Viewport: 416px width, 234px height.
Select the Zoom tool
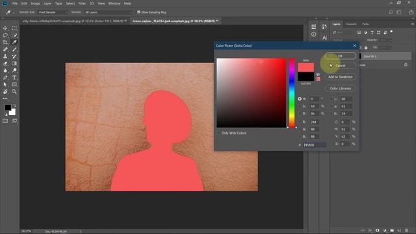[14, 92]
